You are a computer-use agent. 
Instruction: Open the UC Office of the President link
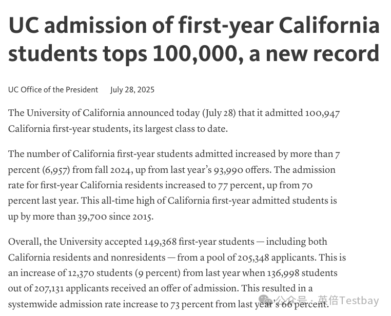[x=53, y=90]
